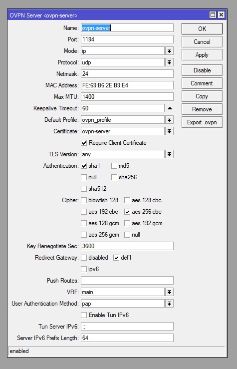Click the Keepalive Timeout field
This screenshot has height=369, width=237.
[x=123, y=108]
